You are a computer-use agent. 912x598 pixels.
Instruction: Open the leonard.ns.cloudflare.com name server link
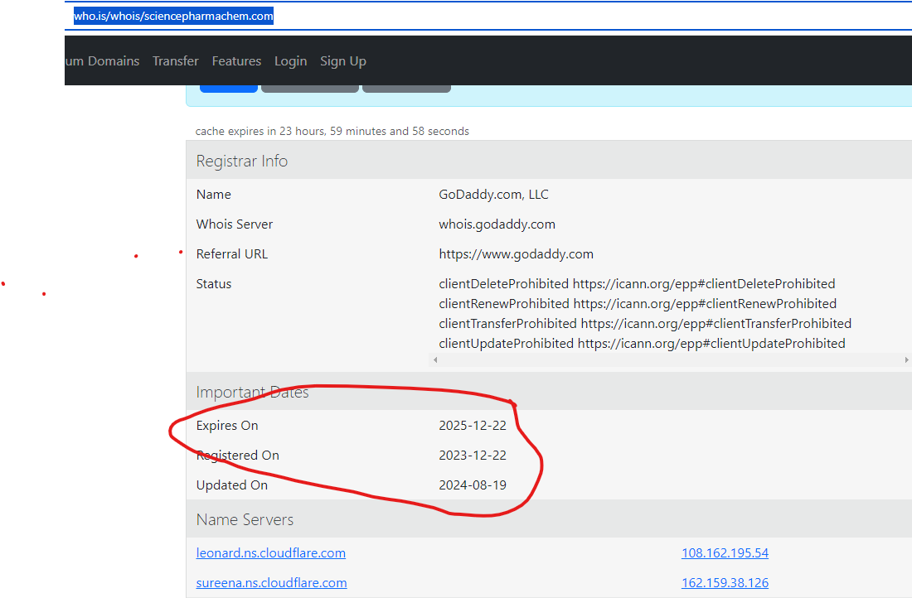coord(271,553)
